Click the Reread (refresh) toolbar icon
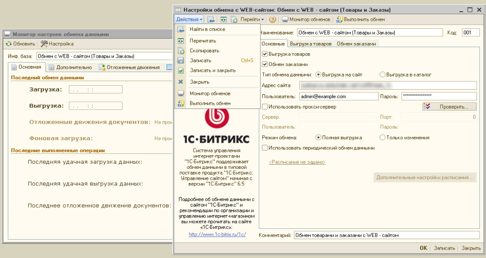486x258 pixels. [223, 19]
